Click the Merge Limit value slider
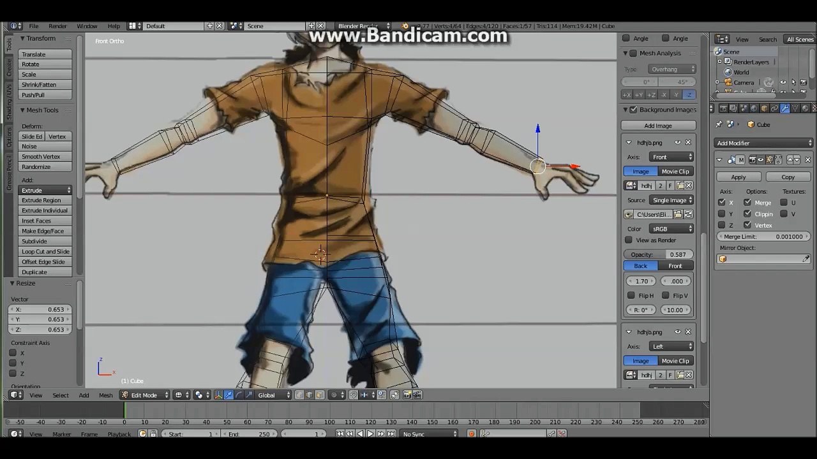The height and width of the screenshot is (459, 817). click(x=764, y=237)
